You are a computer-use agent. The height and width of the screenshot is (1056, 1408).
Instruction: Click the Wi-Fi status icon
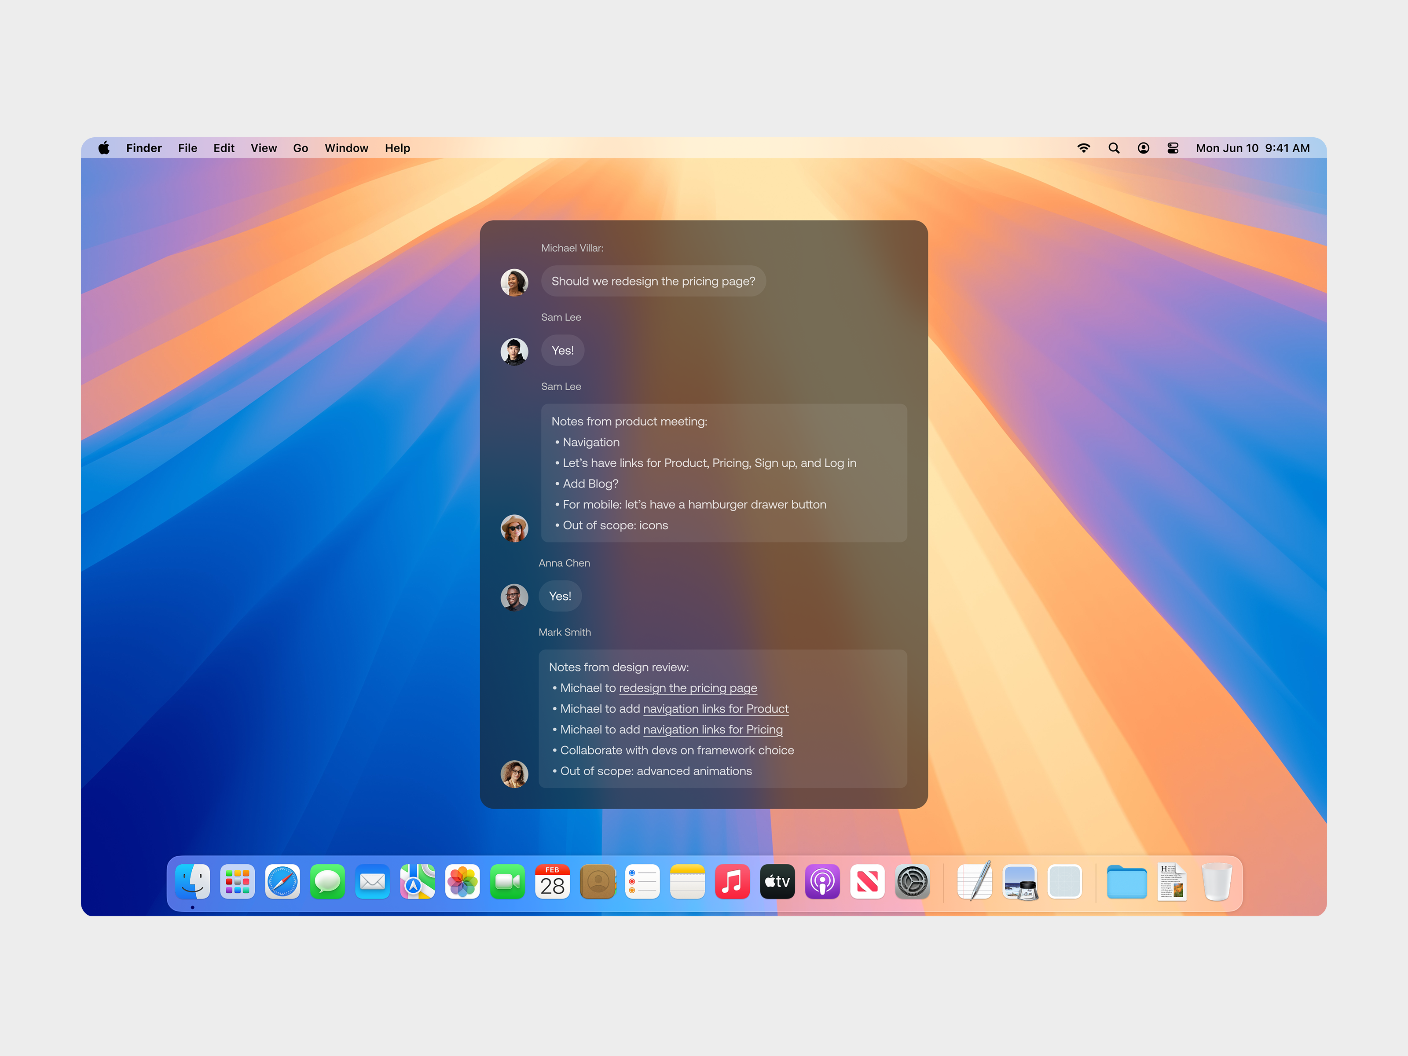point(1083,148)
